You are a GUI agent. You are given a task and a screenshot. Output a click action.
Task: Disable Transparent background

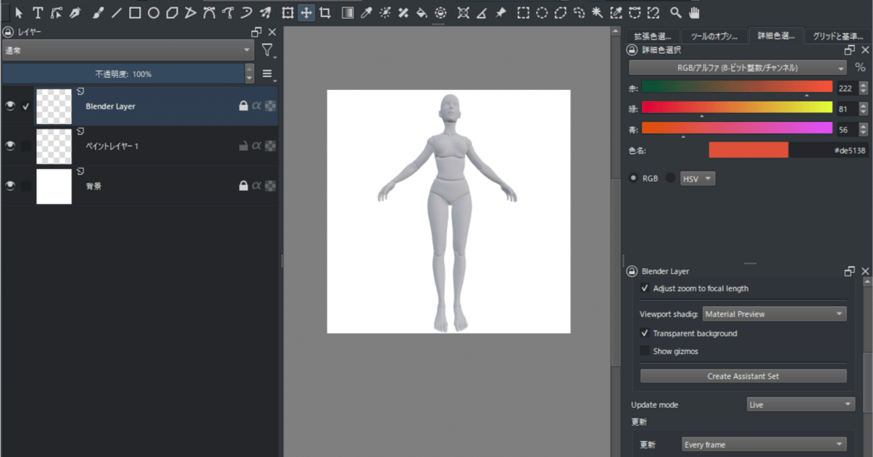pos(645,333)
